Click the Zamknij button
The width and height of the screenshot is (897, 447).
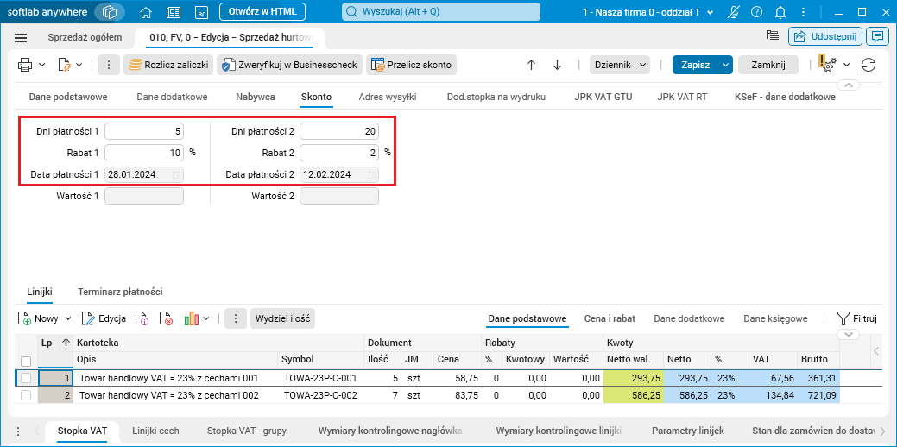[768, 66]
